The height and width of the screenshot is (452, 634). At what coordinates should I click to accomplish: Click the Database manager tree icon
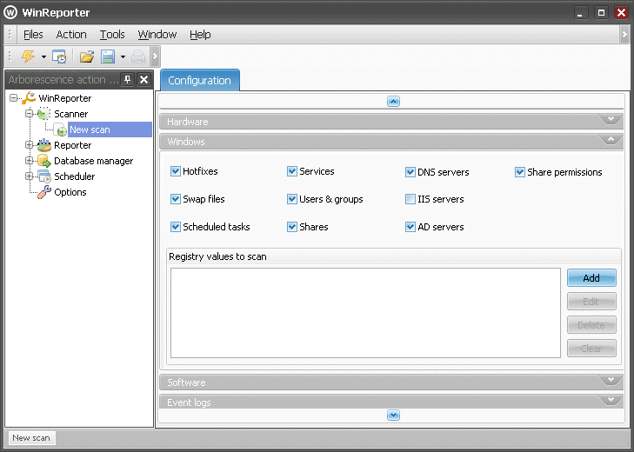pyautogui.click(x=43, y=161)
